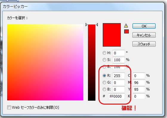The width and height of the screenshot is (167, 118).
Task: Confirm with the OK button
Action: coord(144,26)
